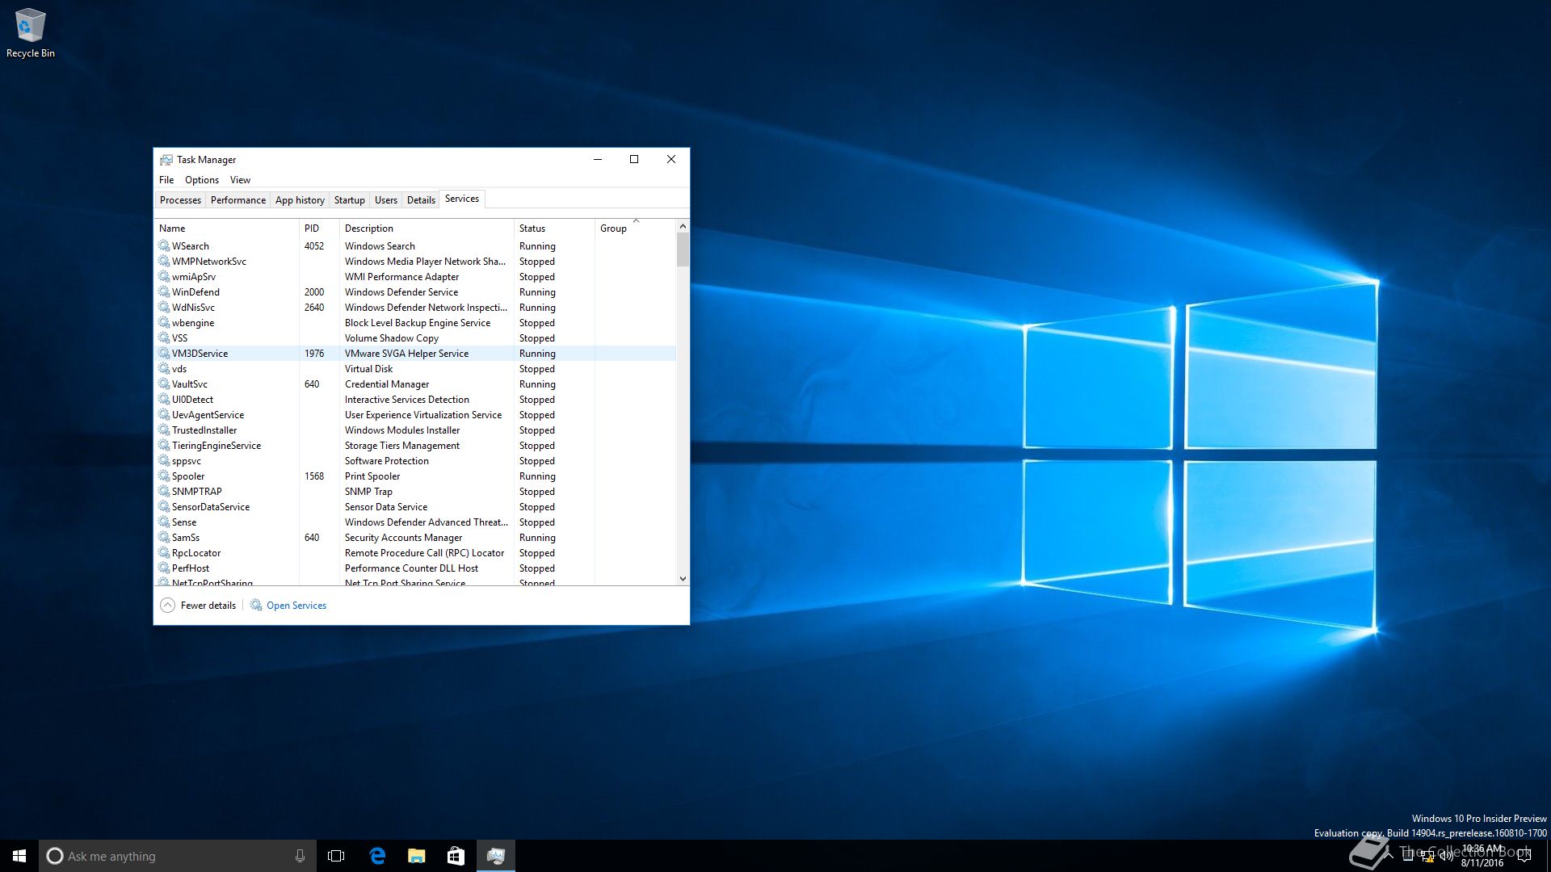The height and width of the screenshot is (872, 1551).
Task: Click the gear icon beside Spooler
Action: pos(164,476)
